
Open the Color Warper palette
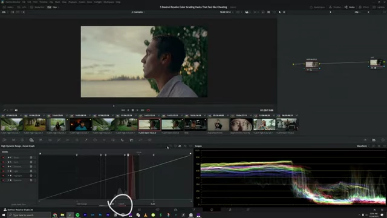click(x=68, y=140)
